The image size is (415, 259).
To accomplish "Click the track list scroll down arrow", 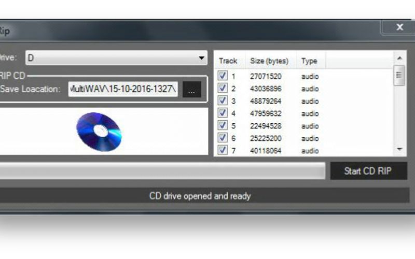I will 399,149.
